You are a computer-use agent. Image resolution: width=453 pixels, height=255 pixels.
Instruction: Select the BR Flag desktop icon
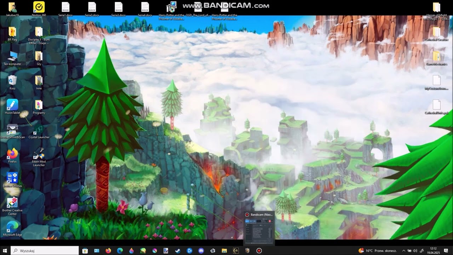12,34
